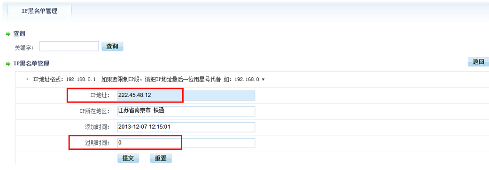Click the IP所在地区 field with 江苏省南京市 铁通

186,111
